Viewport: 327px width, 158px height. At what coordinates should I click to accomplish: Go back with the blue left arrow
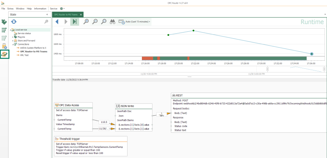point(57,22)
